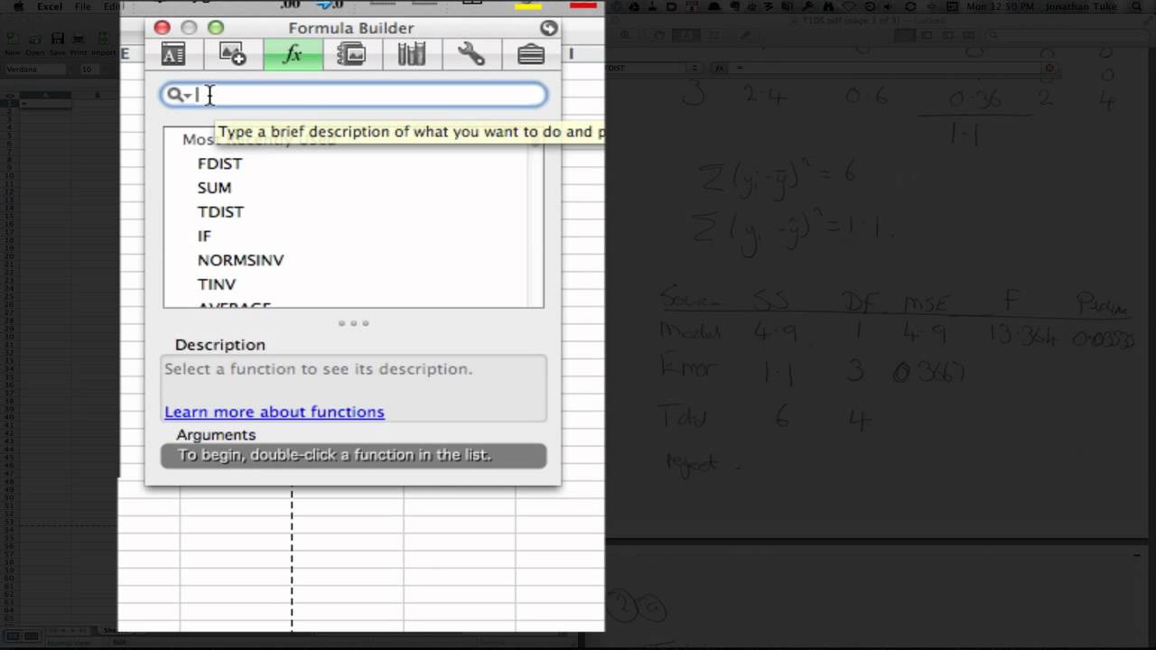Image resolution: width=1156 pixels, height=650 pixels.
Task: Open Spotlight search in menu bar
Action: (x=1138, y=6)
